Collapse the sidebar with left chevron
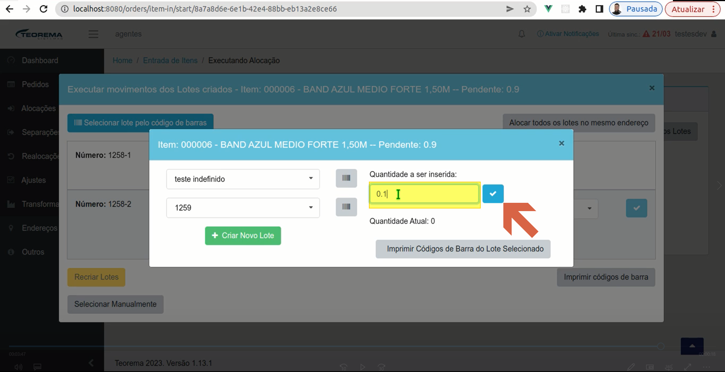 91,363
